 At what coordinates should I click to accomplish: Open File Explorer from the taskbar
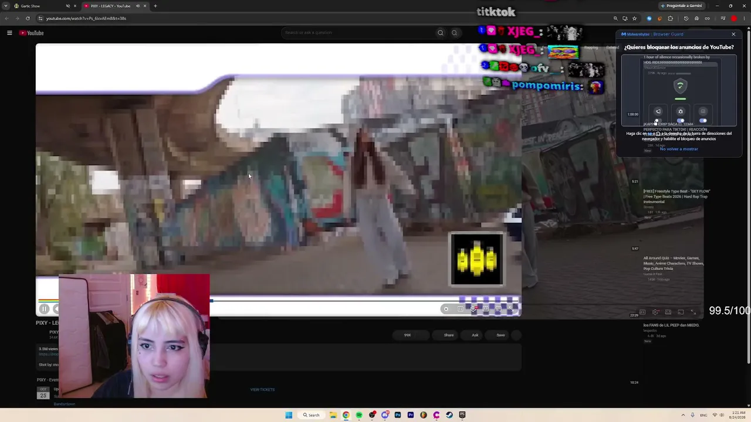pyautogui.click(x=333, y=415)
